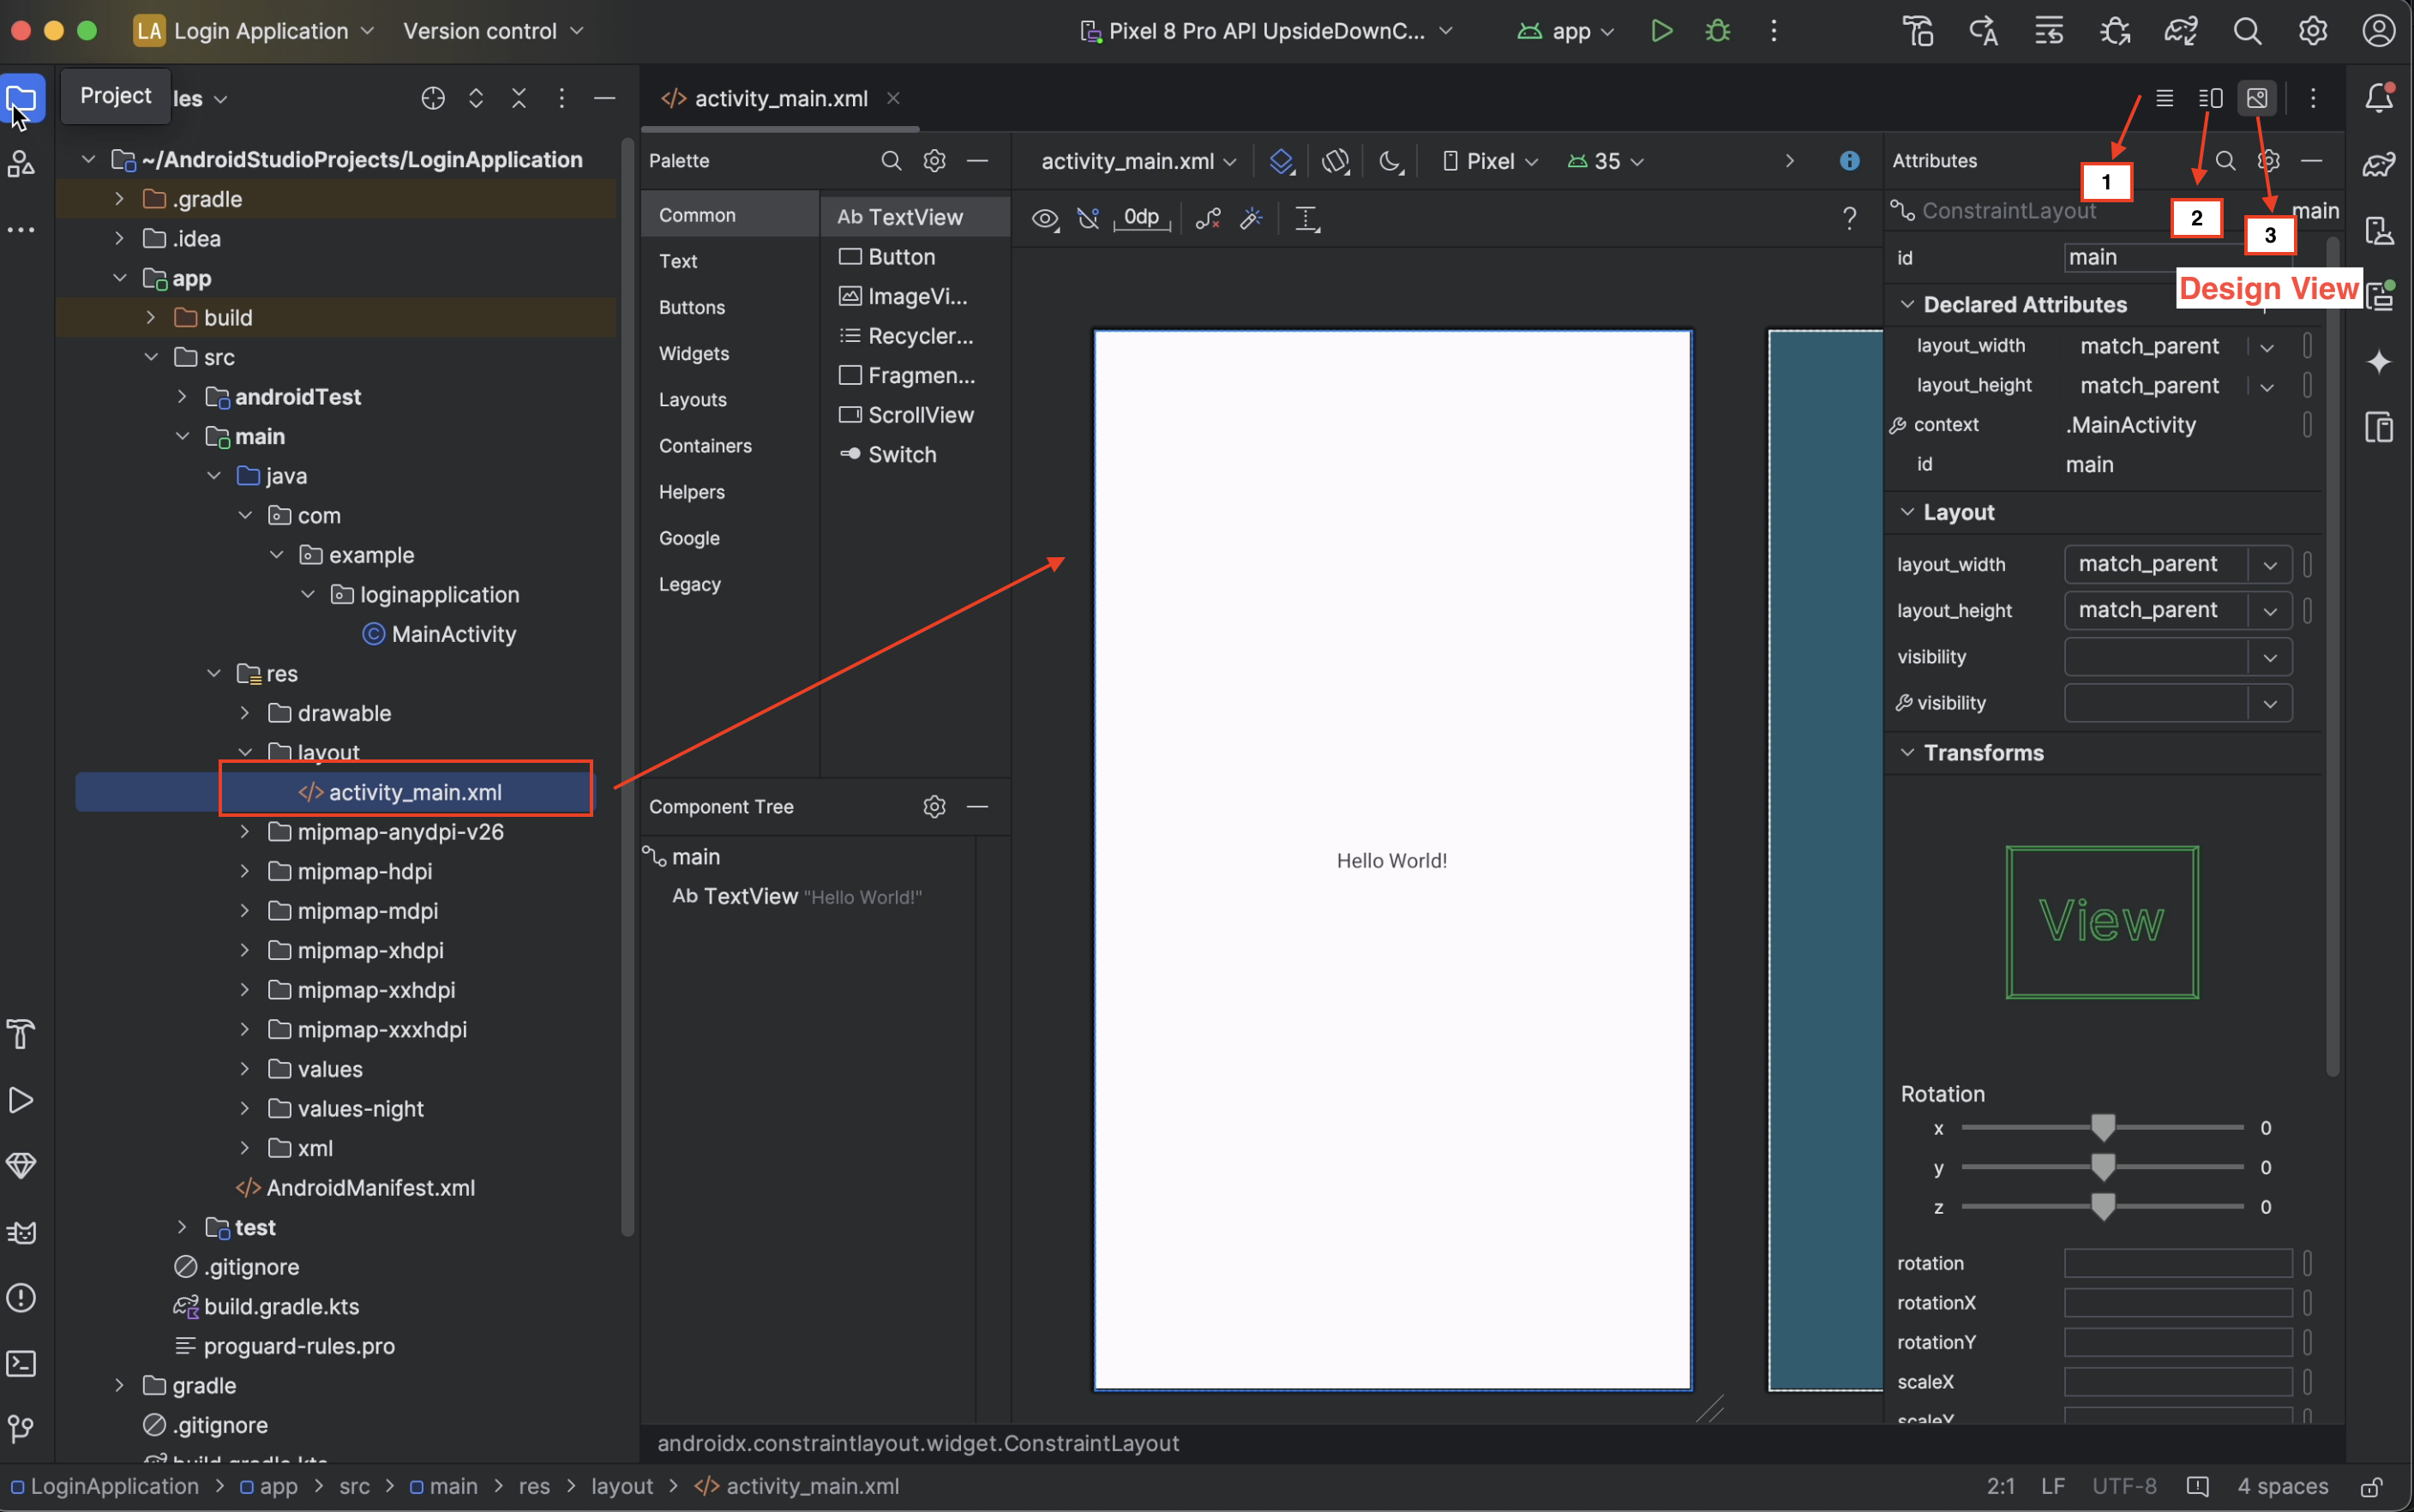Open Version control menu
The height and width of the screenshot is (1512, 2414).
[x=493, y=31]
